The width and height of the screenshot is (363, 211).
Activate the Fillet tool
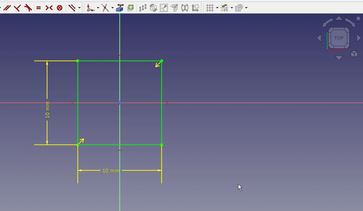90,8
